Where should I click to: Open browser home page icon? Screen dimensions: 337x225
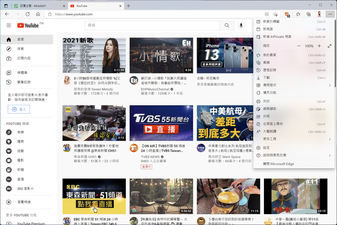[x=38, y=14]
